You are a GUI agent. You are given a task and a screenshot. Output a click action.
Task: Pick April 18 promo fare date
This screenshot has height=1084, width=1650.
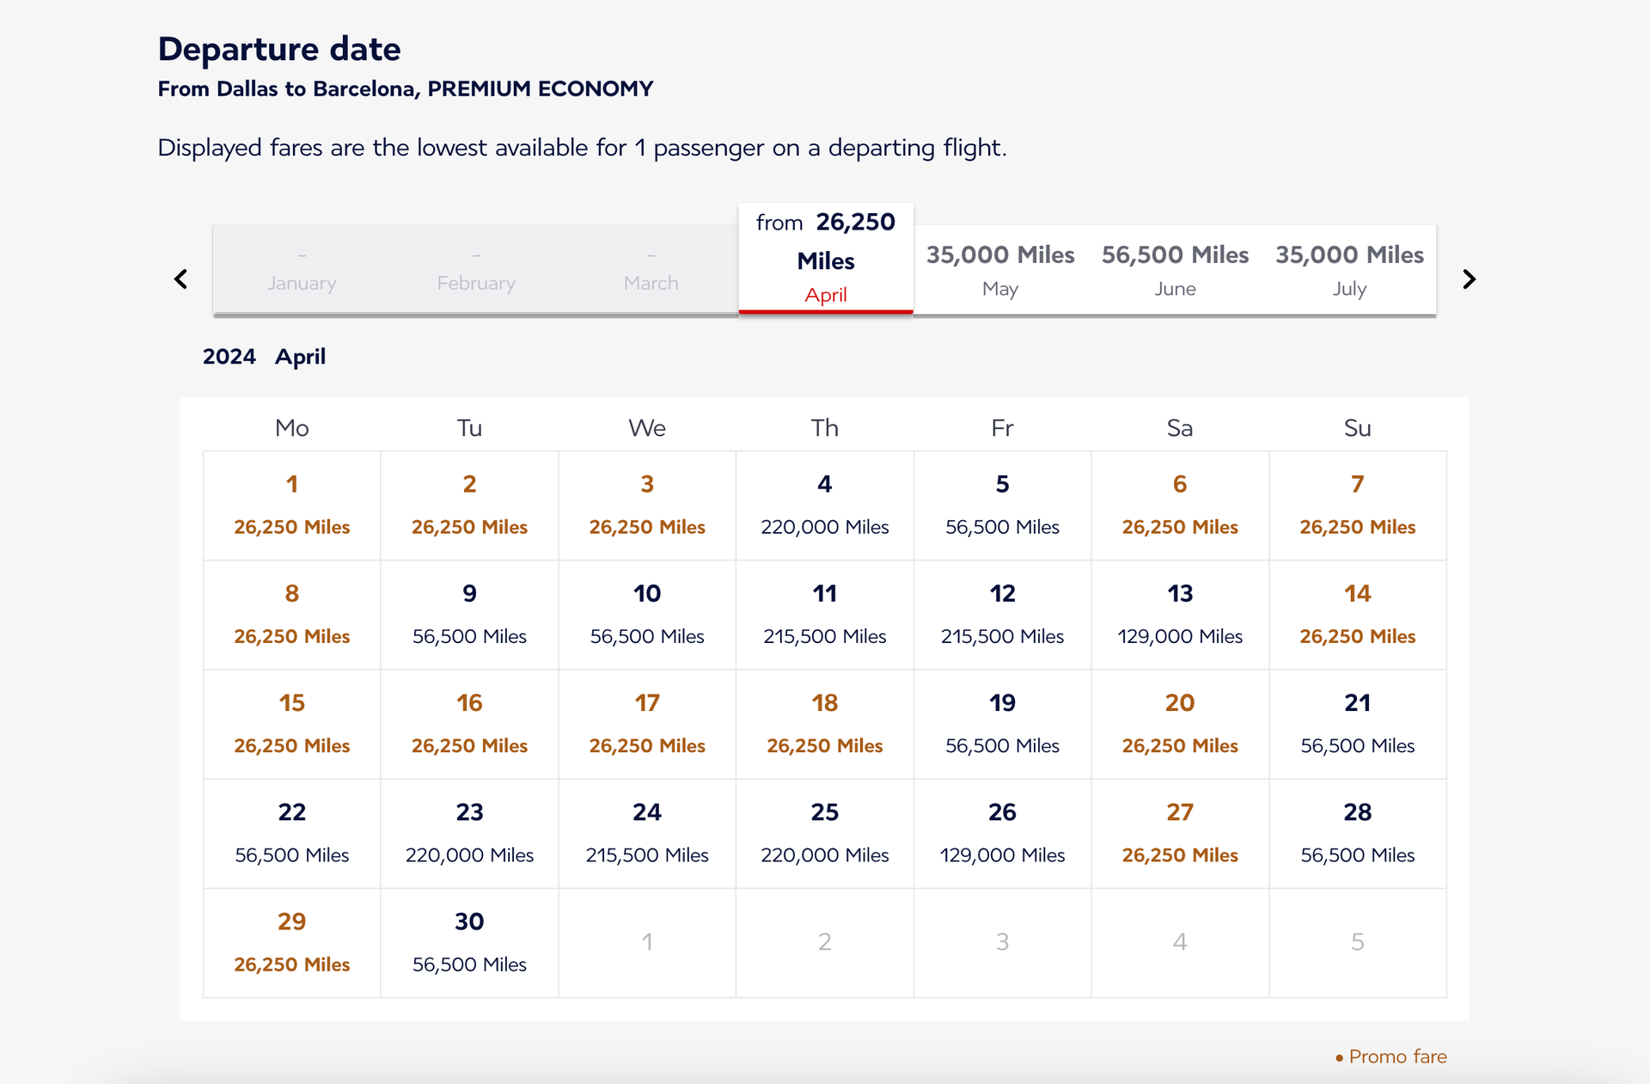824,724
